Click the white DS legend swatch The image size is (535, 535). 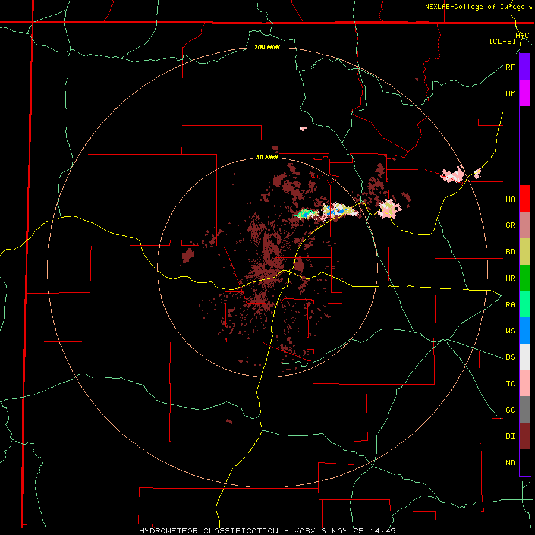pos(525,357)
